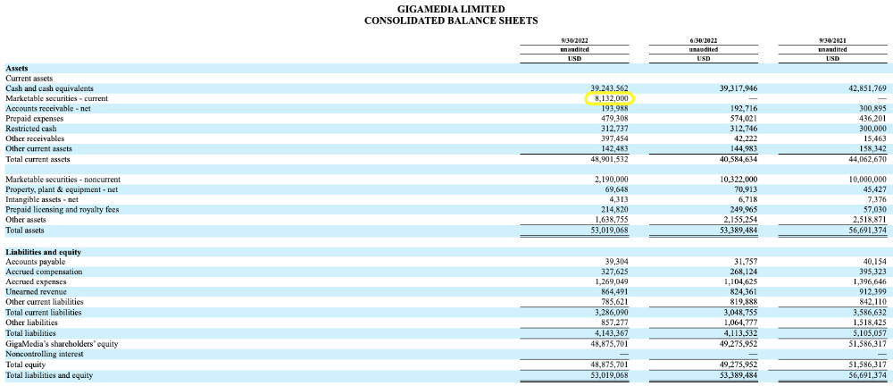Select noncurrent securities value 10,322,000
893x386 pixels.
tap(733, 180)
